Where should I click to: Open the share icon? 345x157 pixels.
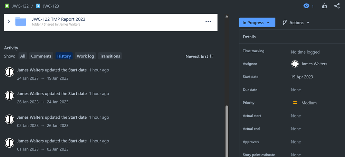(x=337, y=6)
